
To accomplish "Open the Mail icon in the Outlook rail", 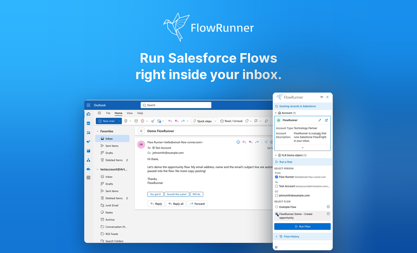I will click(x=88, y=114).
